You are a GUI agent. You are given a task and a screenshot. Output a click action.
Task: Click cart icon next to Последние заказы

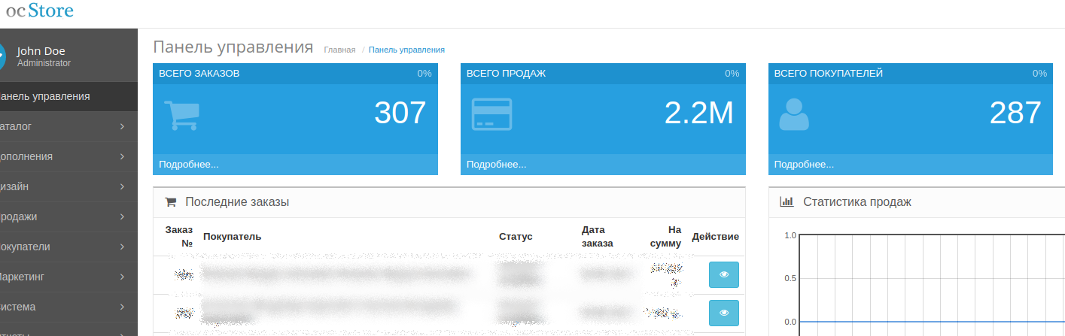[x=170, y=201]
